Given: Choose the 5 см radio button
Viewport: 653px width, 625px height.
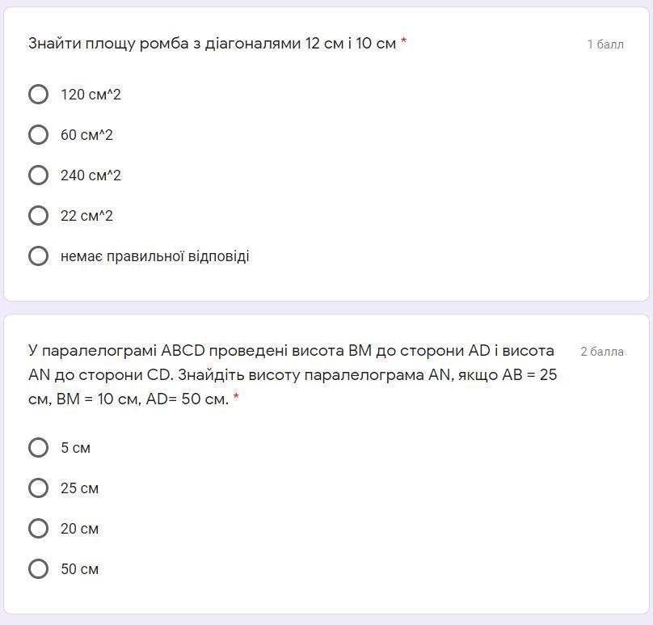Looking at the screenshot, I should 38,448.
